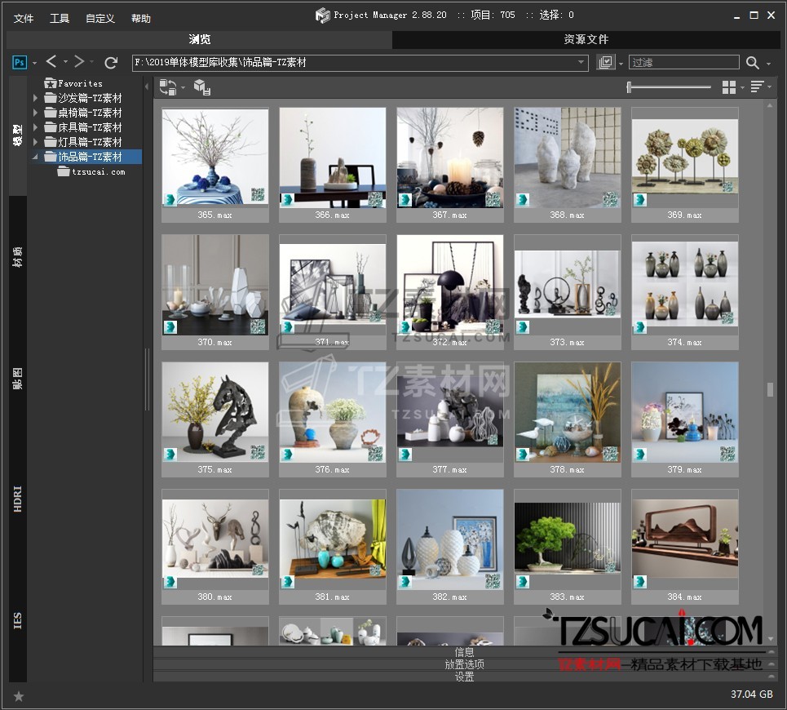The height and width of the screenshot is (710, 787).
Task: Click the vertical scrollbar thumb
Action: [770, 389]
